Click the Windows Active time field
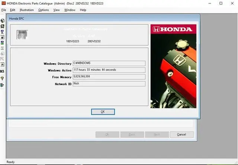This screenshot has height=165, width=238. pos(109,70)
